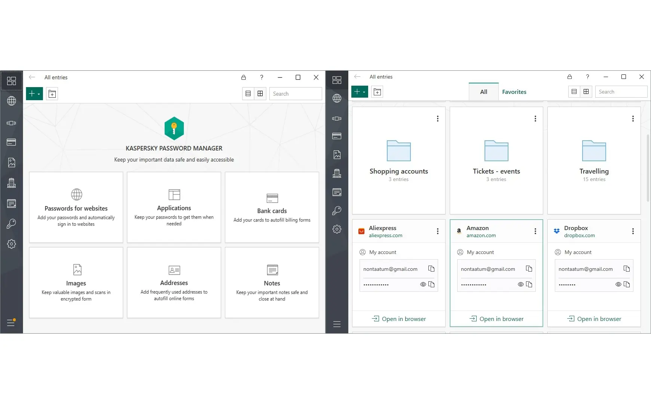This screenshot has width=651, height=404.
Task: Open Applications icon in right window sidebar
Action: 337,119
